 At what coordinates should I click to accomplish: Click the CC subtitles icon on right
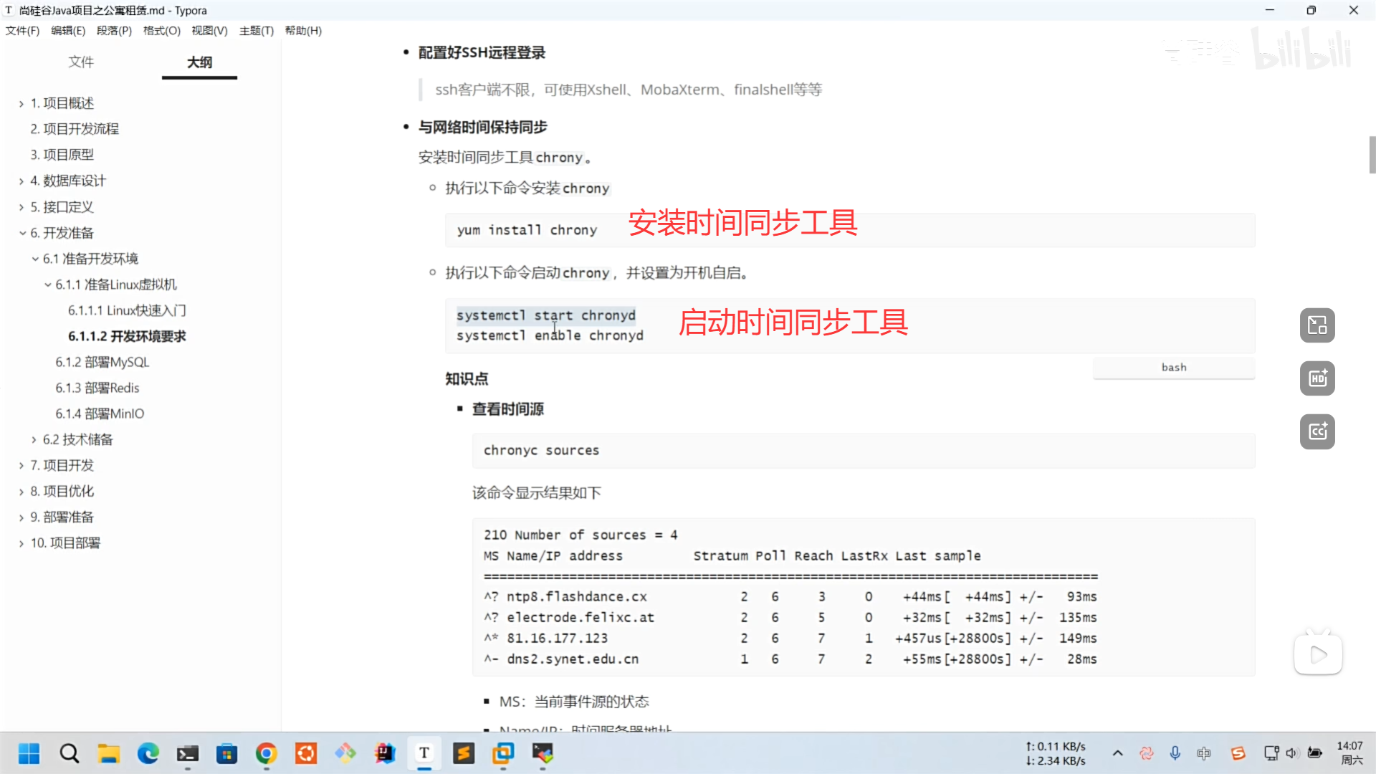(1317, 431)
